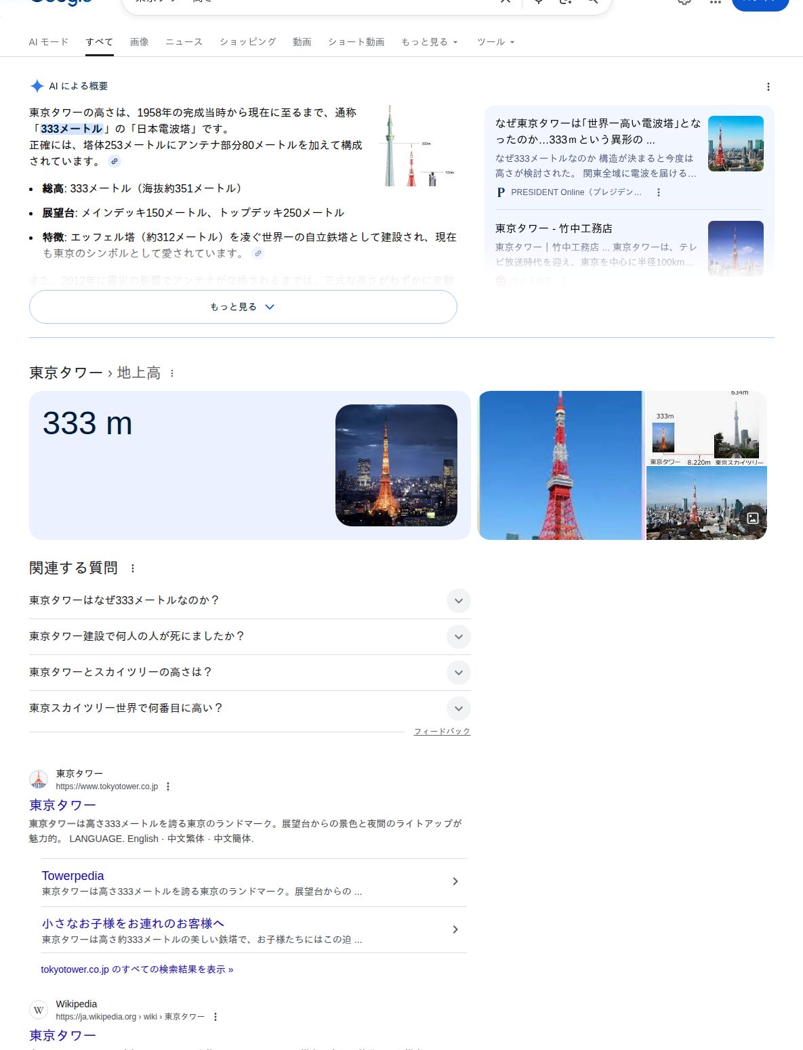Open the AI overview three-dot menu
The image size is (803, 1050).
[x=768, y=87]
